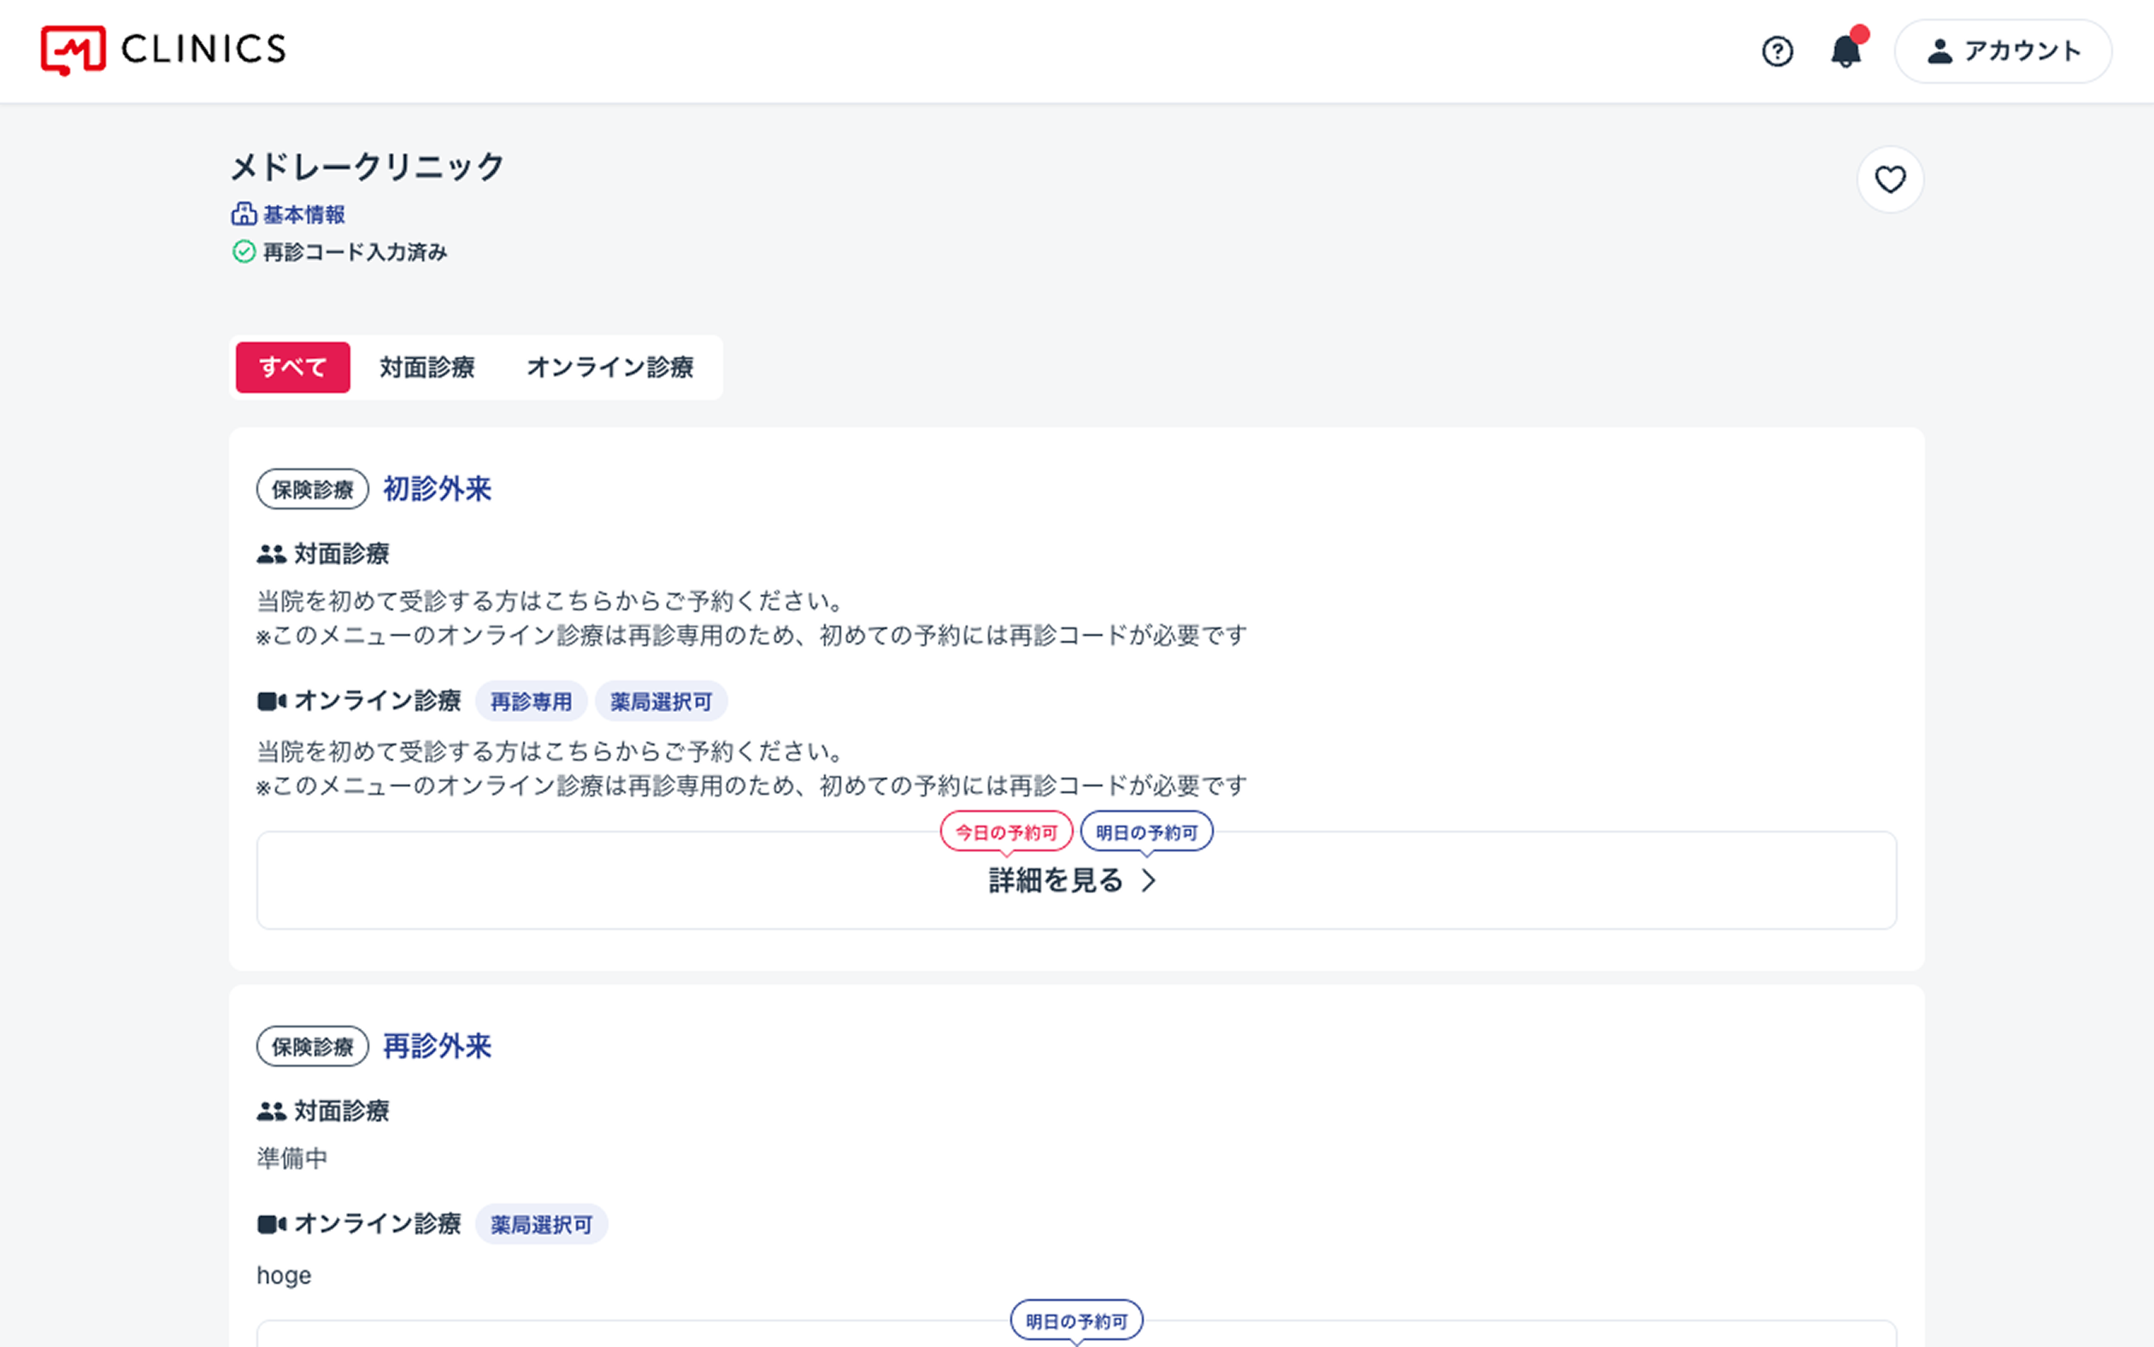Switch to 対面診療 tab
2154x1347 pixels.
pyautogui.click(x=427, y=367)
